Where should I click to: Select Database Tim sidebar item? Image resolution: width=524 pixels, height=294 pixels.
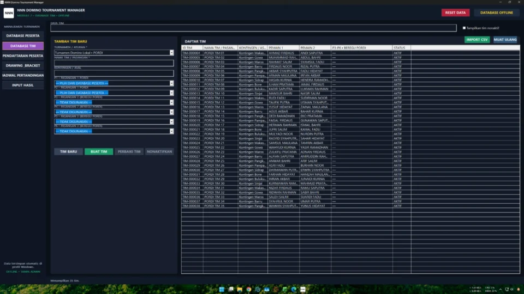[23, 46]
